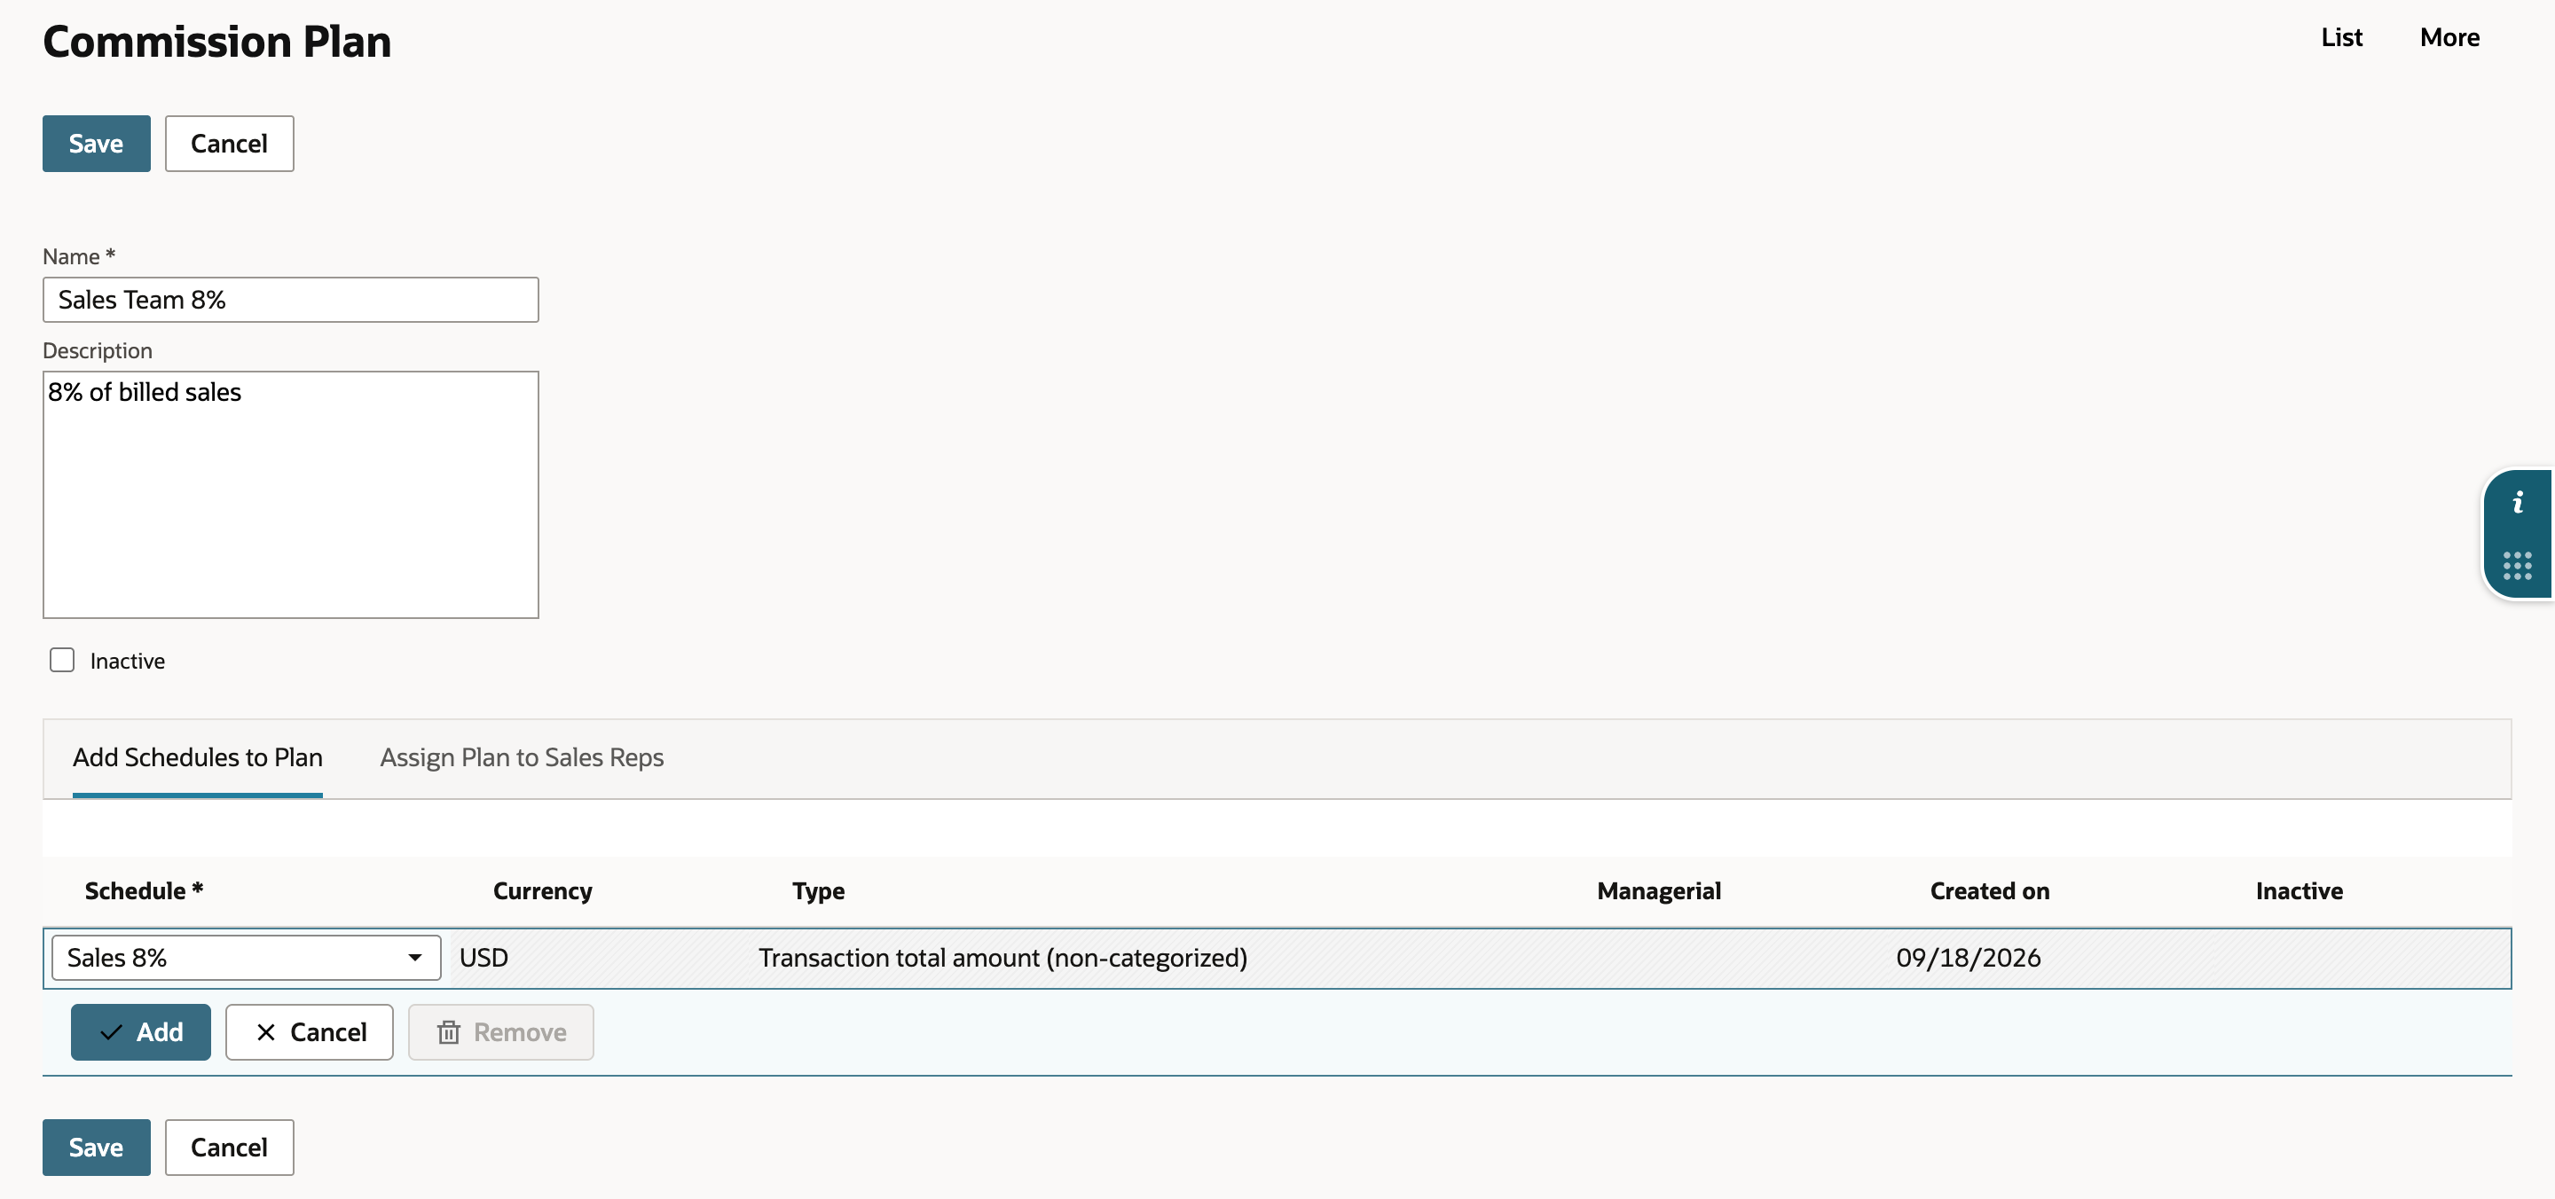This screenshot has width=2555, height=1199.
Task: Click the trash icon on Remove button
Action: (x=448, y=1032)
